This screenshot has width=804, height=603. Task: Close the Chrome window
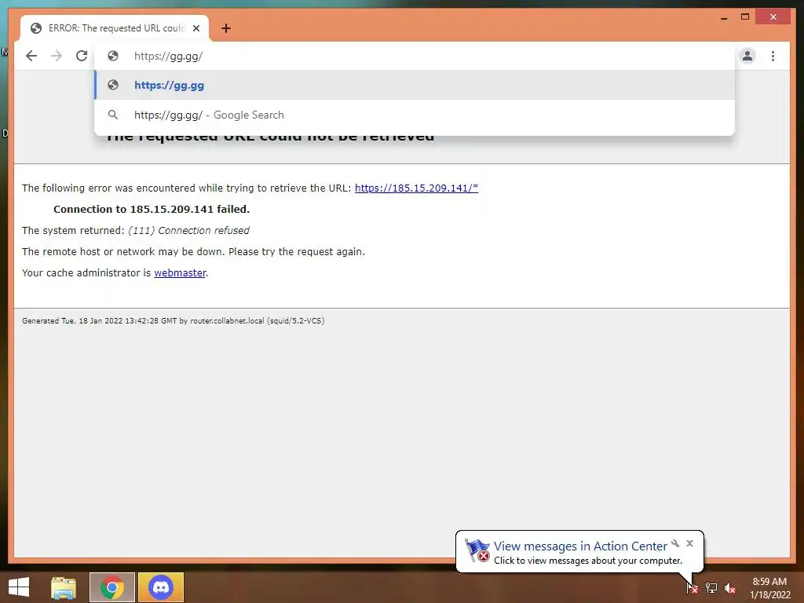[x=773, y=17]
